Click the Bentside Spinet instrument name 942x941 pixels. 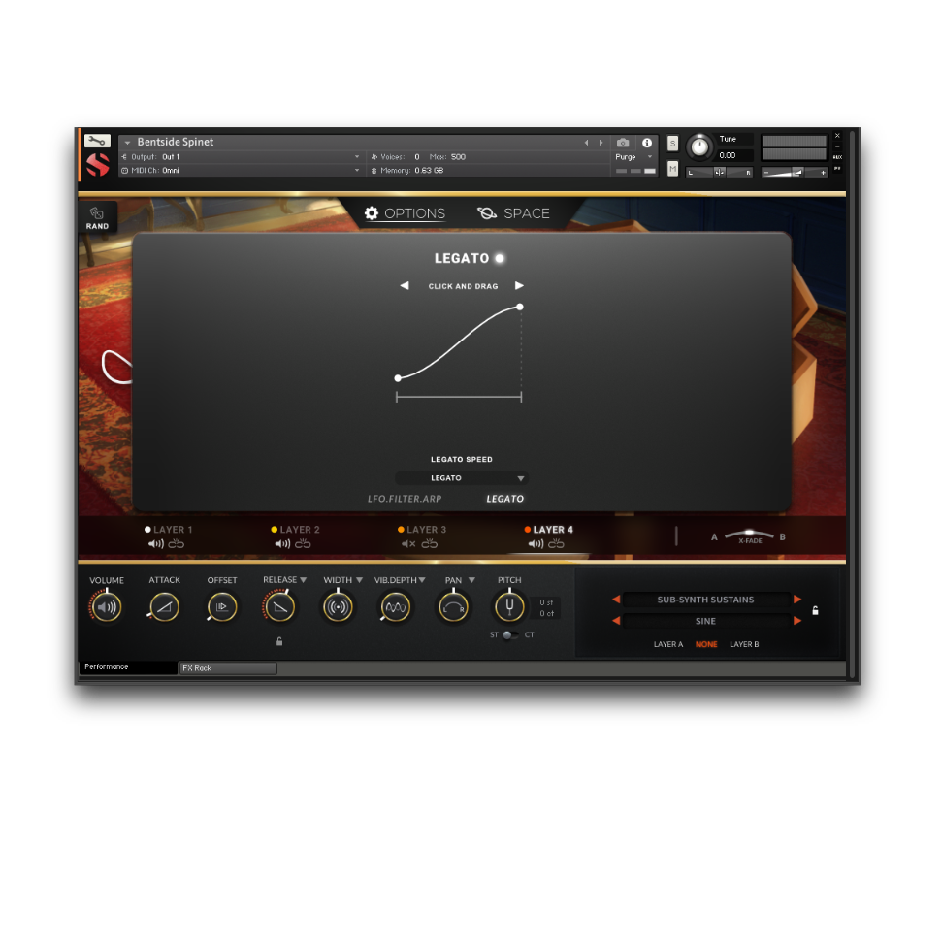click(178, 141)
